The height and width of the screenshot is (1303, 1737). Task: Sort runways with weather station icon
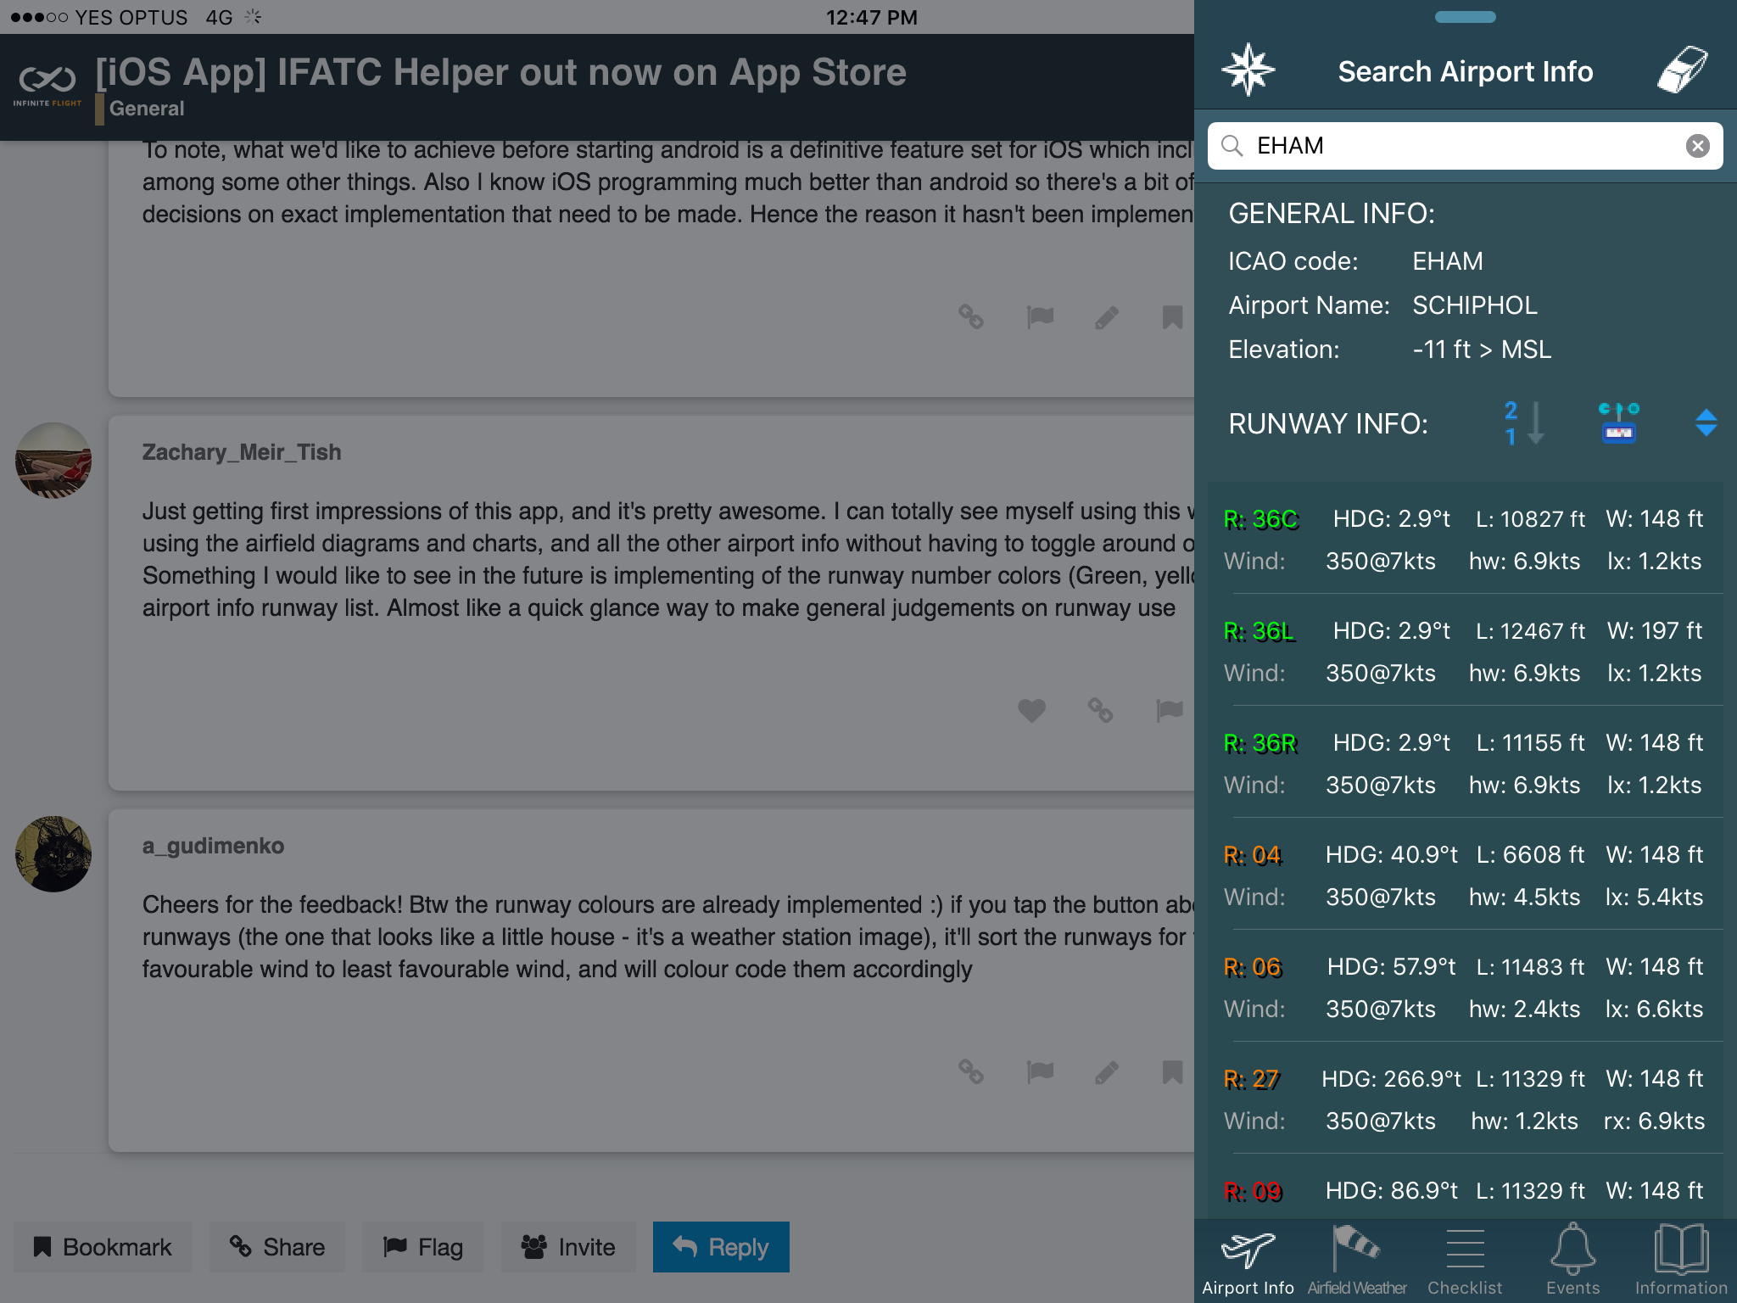point(1618,422)
